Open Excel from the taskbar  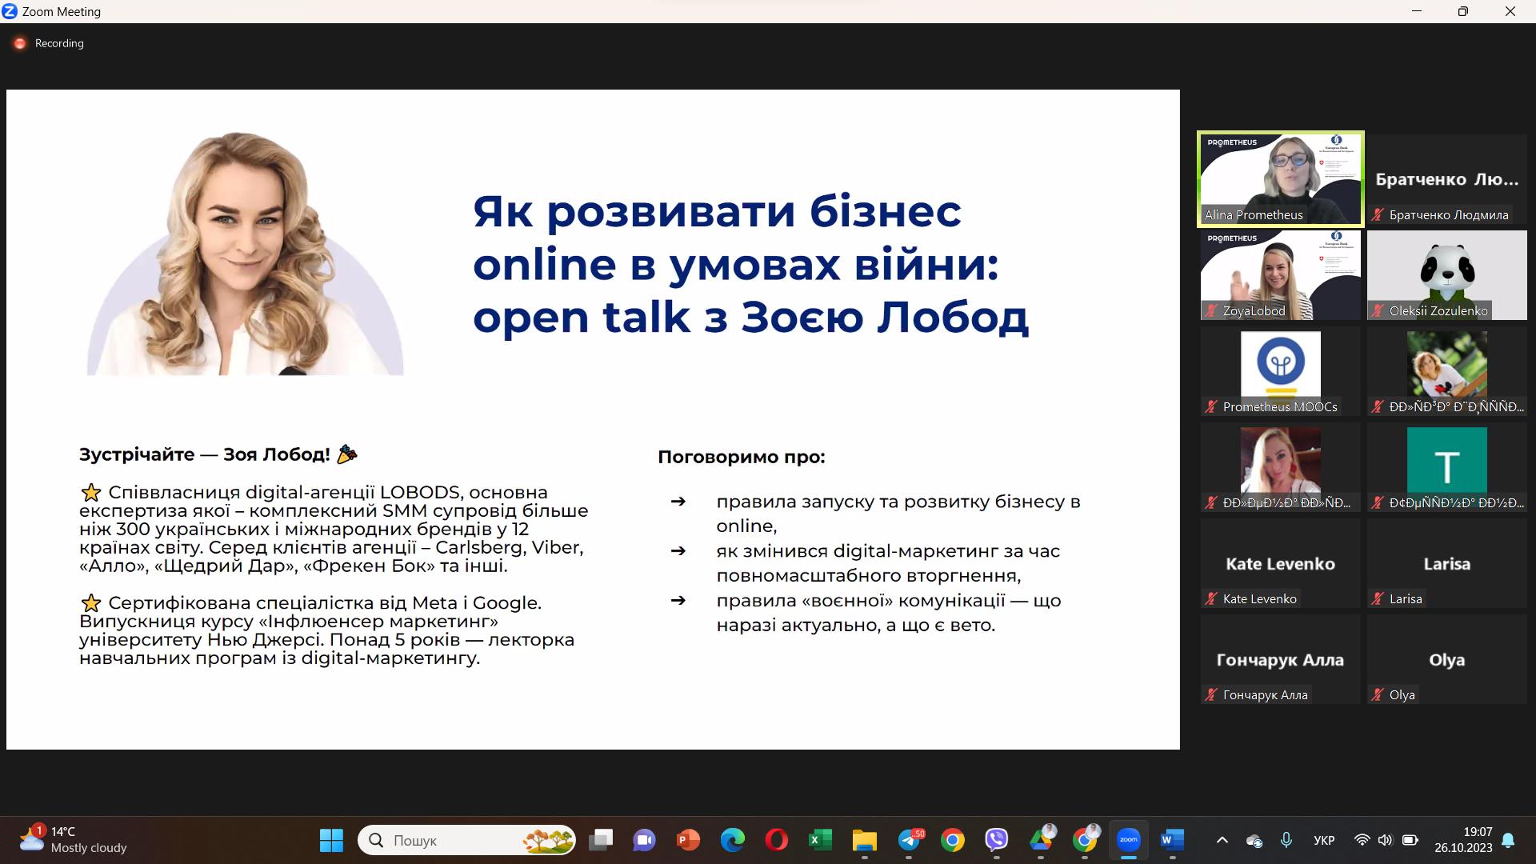tap(820, 840)
